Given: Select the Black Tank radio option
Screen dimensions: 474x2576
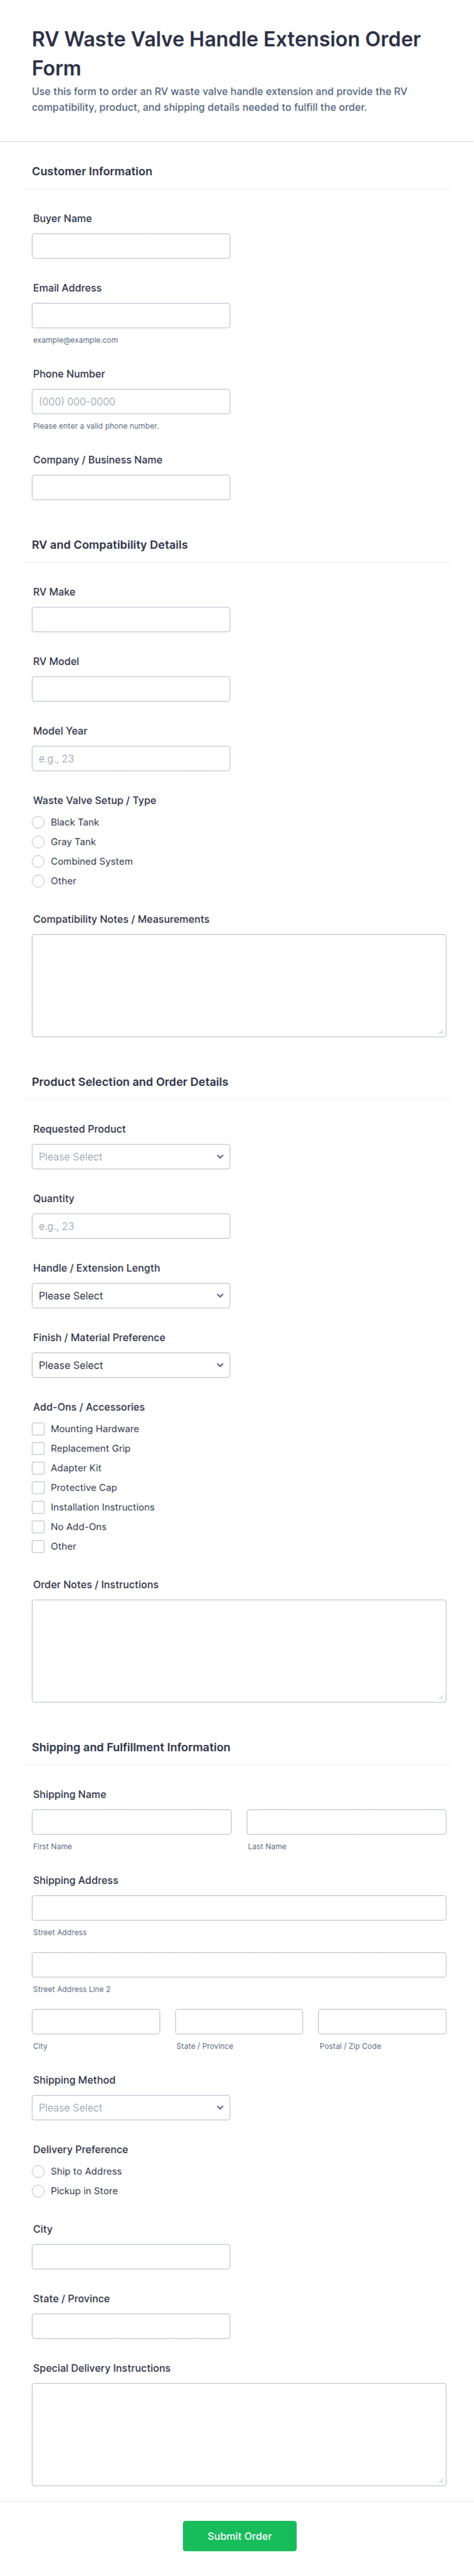Looking at the screenshot, I should (38, 822).
